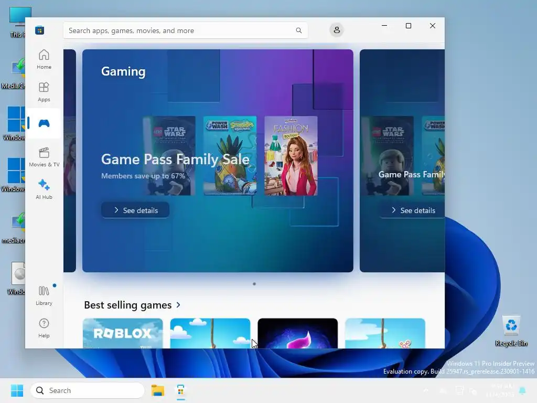Click the notification bell in system tray
The width and height of the screenshot is (537, 403).
(523, 390)
